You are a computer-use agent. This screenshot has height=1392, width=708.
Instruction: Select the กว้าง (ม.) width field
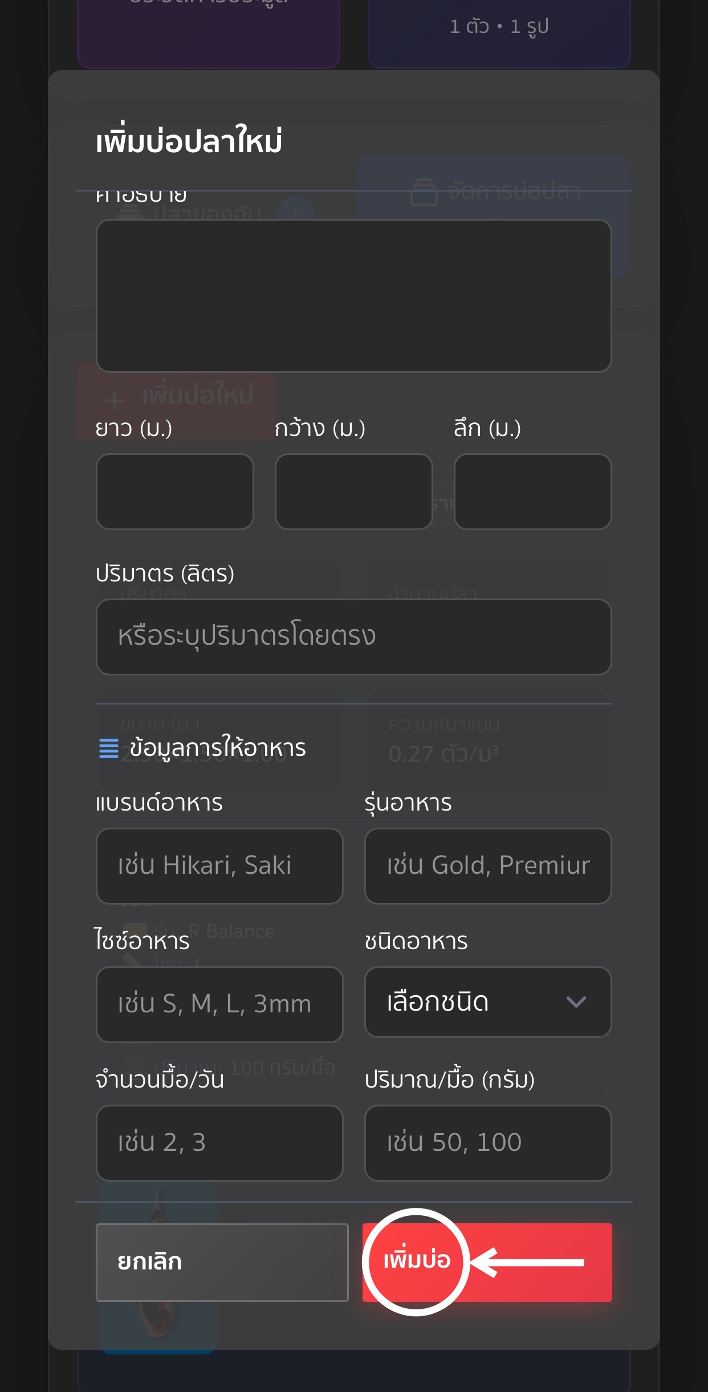pyautogui.click(x=353, y=491)
